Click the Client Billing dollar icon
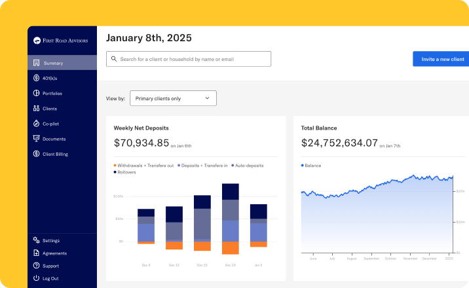The width and height of the screenshot is (469, 288). pyautogui.click(x=36, y=154)
